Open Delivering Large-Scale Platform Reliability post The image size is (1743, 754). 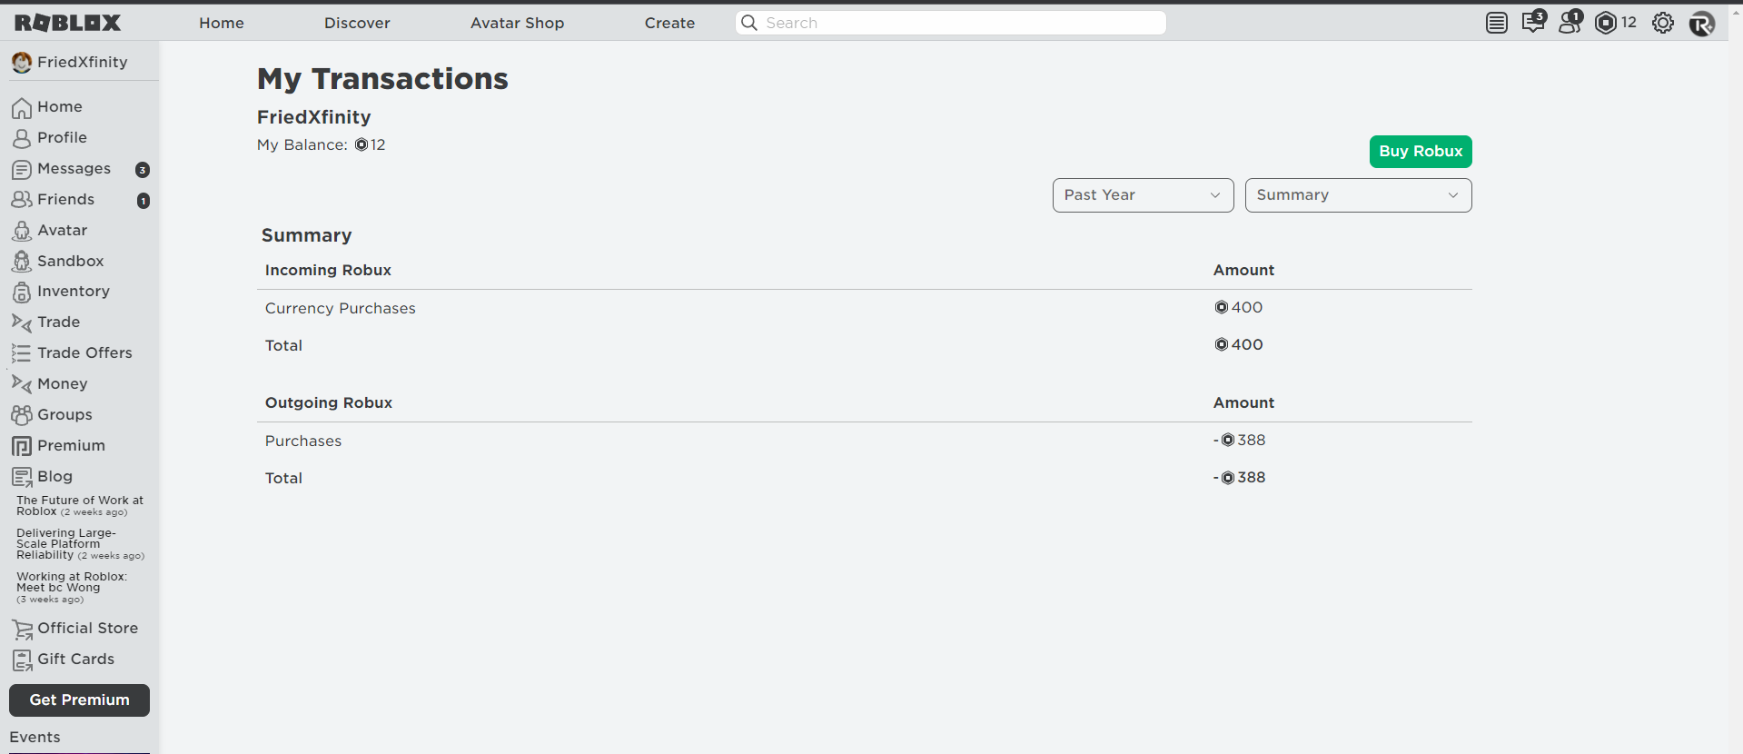pos(80,544)
